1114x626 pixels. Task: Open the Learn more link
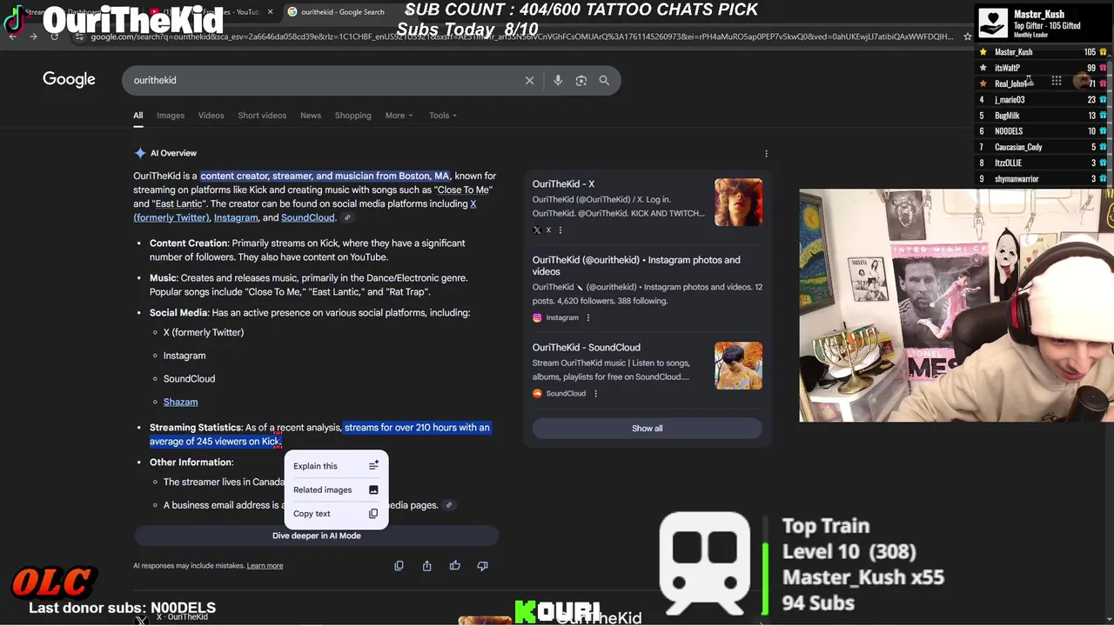265,566
